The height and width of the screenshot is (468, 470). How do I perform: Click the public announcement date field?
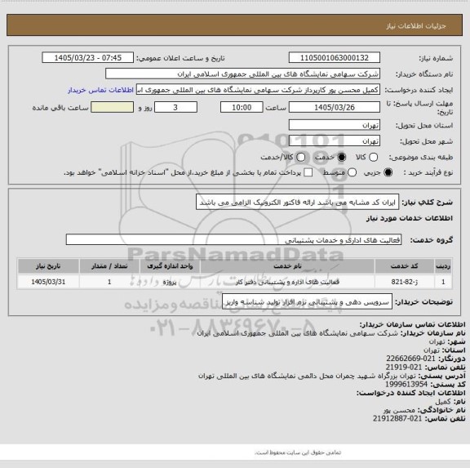point(88,58)
